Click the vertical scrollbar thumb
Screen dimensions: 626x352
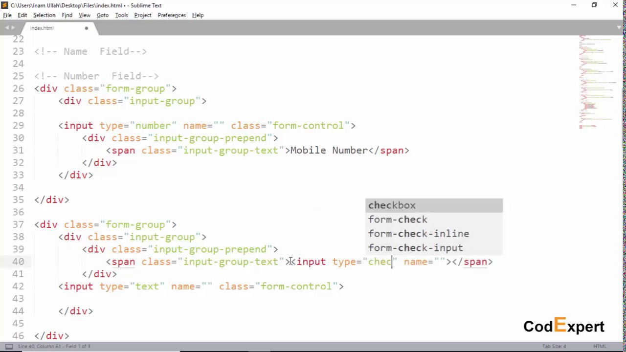tap(624, 117)
